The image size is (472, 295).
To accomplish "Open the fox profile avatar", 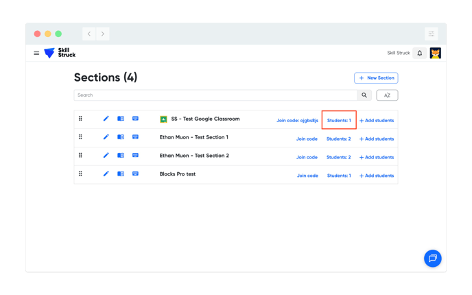I will (435, 53).
